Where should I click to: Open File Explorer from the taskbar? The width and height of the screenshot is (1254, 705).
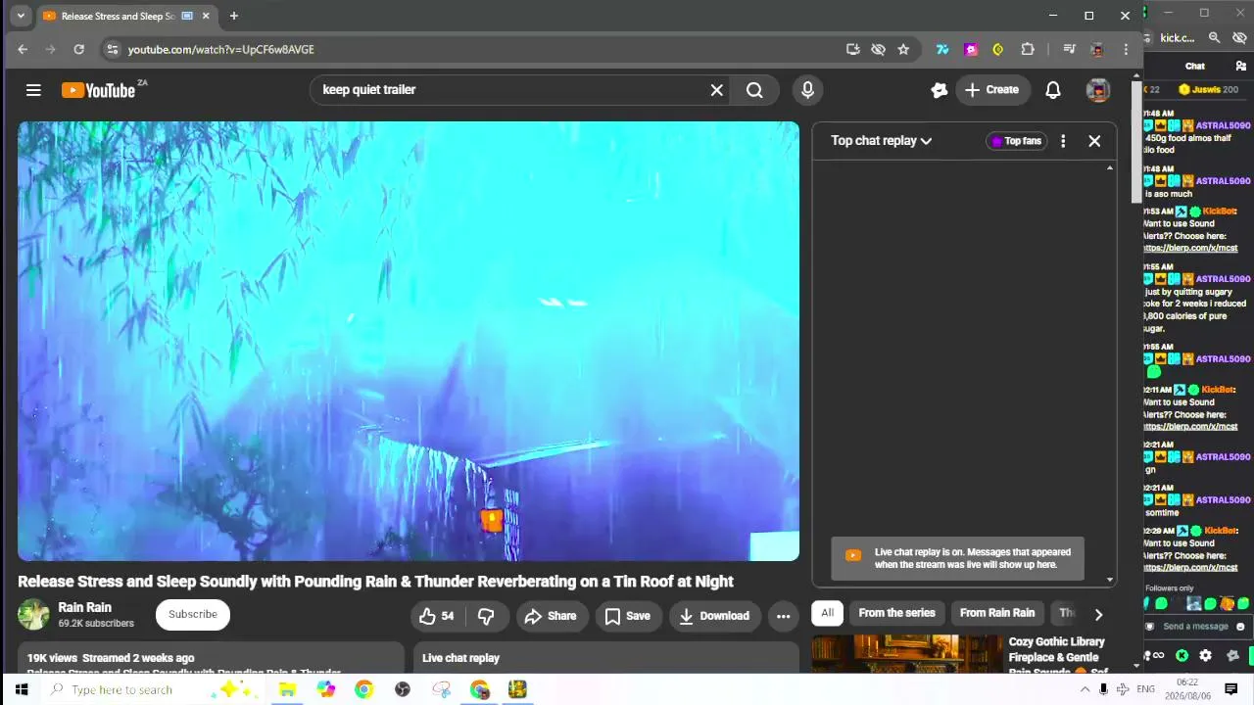click(x=287, y=689)
